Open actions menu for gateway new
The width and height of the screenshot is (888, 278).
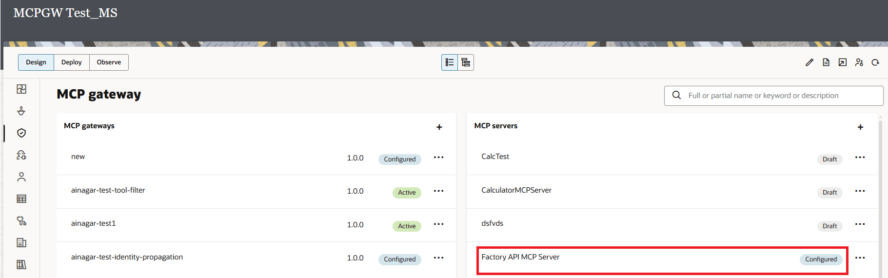439,157
